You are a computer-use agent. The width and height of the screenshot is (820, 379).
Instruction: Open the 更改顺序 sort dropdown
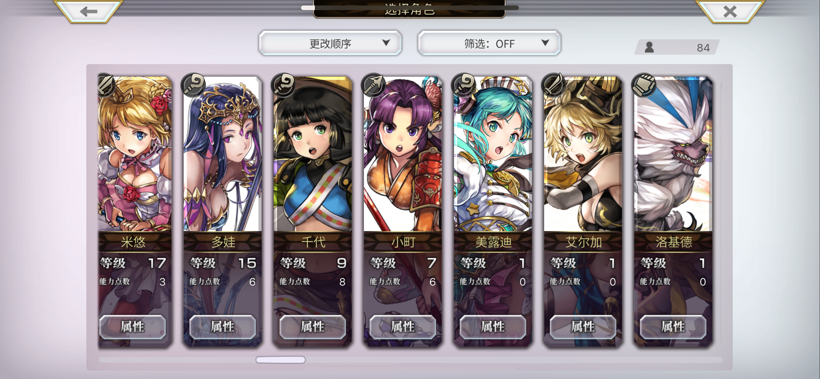pos(330,43)
